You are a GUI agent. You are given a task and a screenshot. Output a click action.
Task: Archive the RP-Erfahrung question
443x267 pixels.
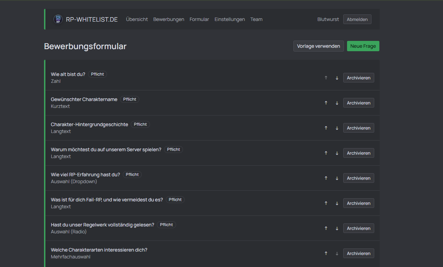(359, 178)
